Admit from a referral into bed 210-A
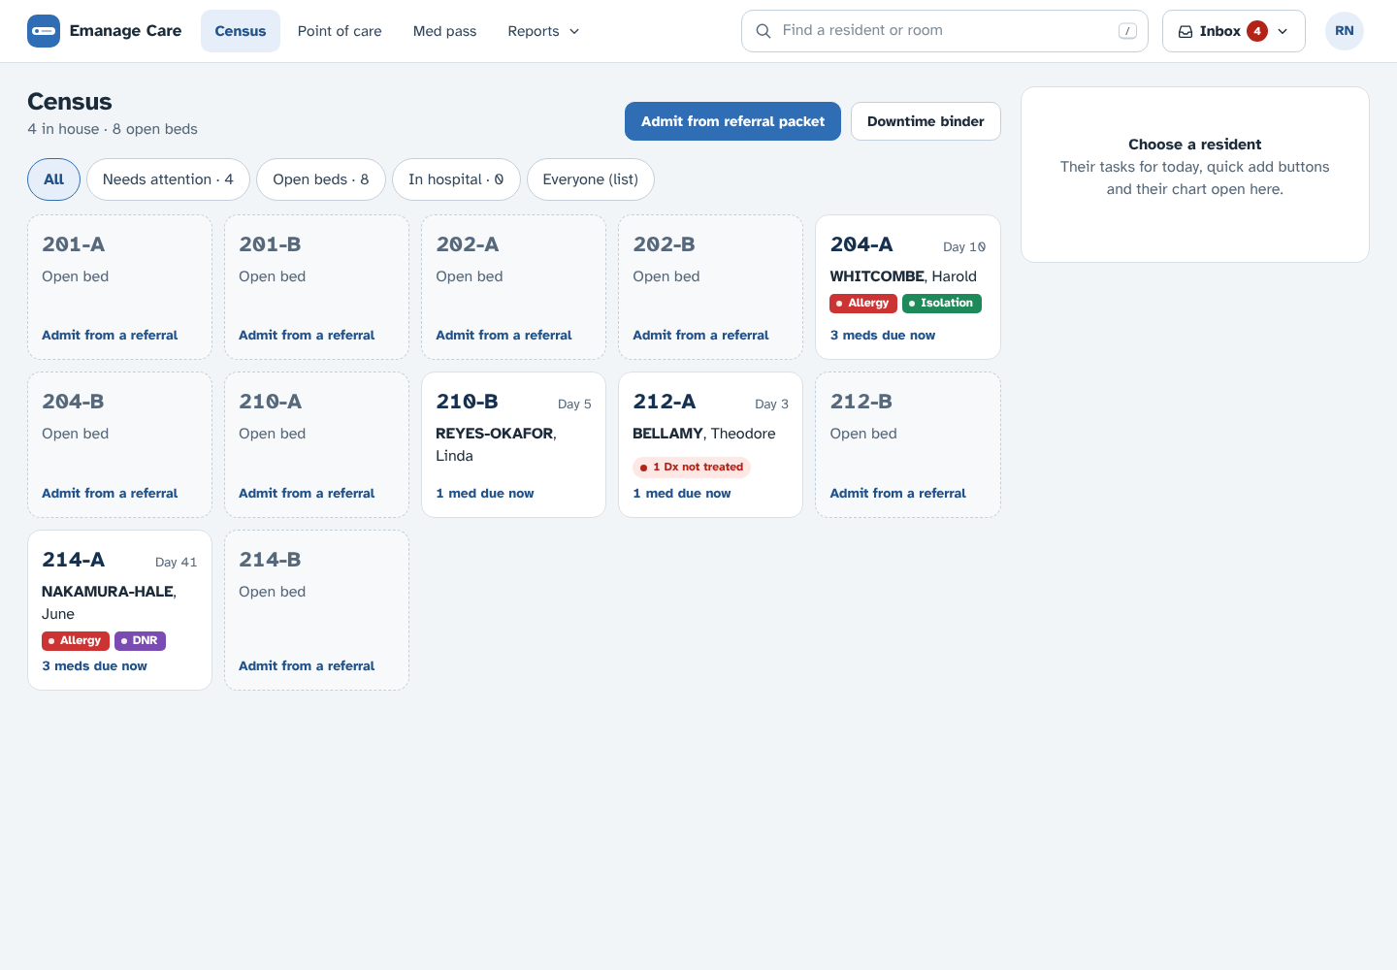 [x=307, y=493]
